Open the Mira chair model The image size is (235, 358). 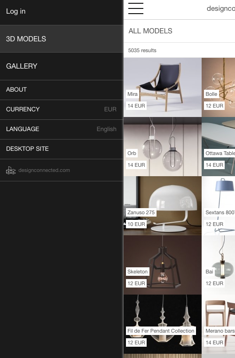163,87
